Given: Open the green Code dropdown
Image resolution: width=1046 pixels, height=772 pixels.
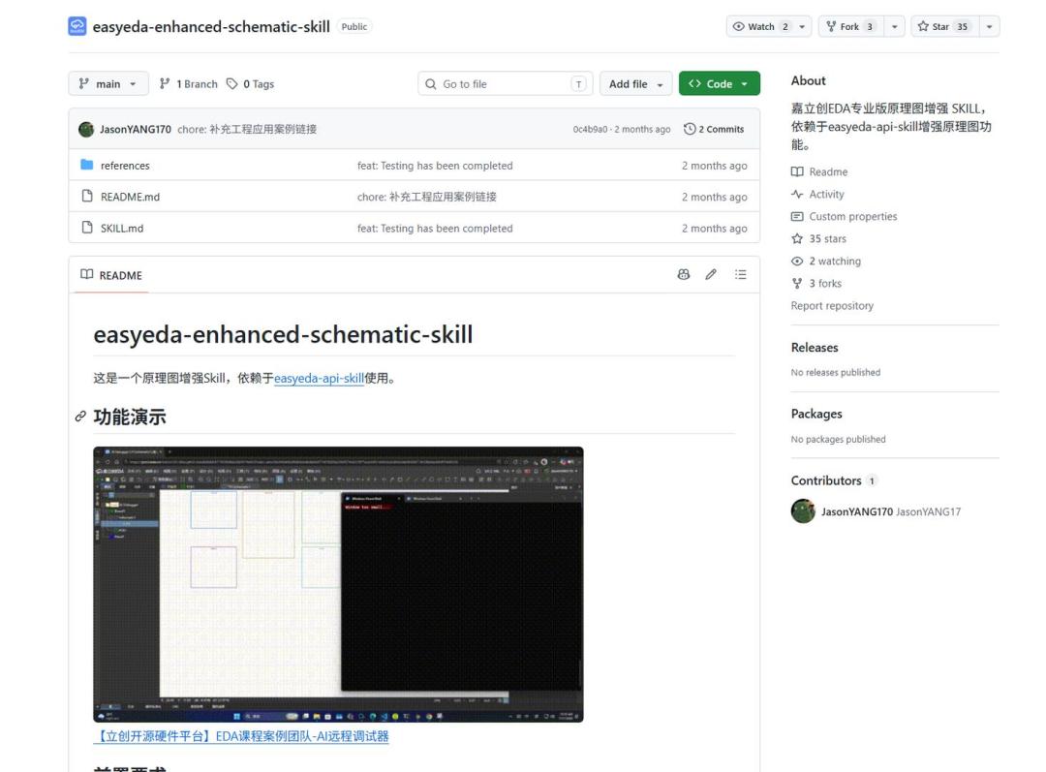Looking at the screenshot, I should [719, 84].
